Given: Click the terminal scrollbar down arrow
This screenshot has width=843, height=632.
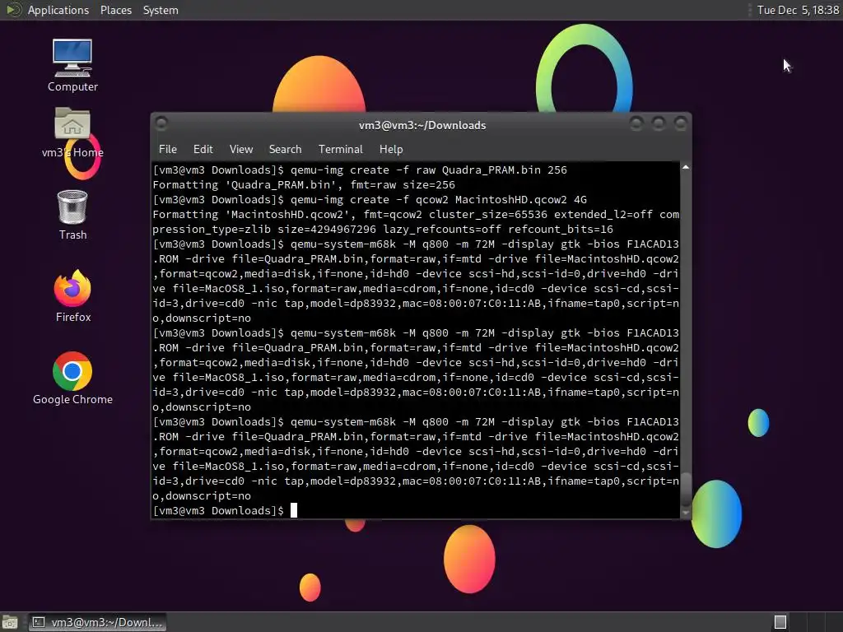Looking at the screenshot, I should pyautogui.click(x=686, y=513).
